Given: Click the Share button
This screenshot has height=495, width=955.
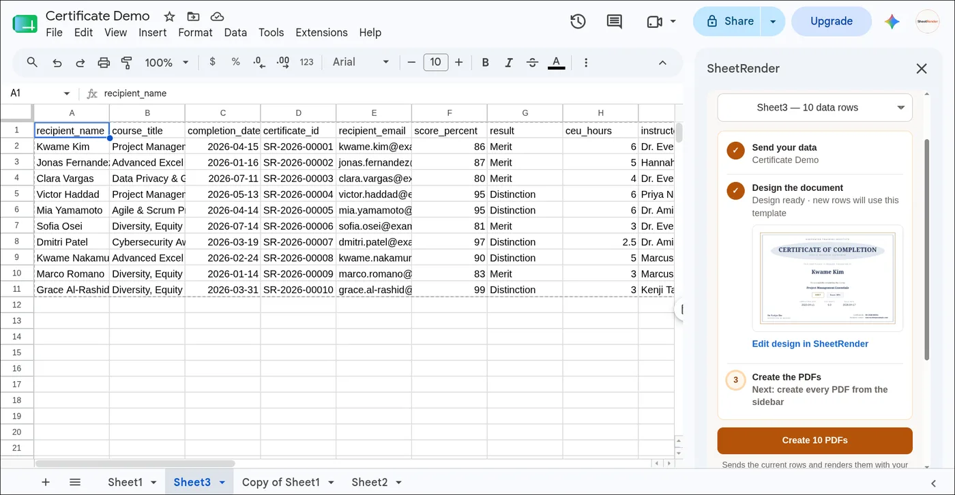Looking at the screenshot, I should click(729, 21).
